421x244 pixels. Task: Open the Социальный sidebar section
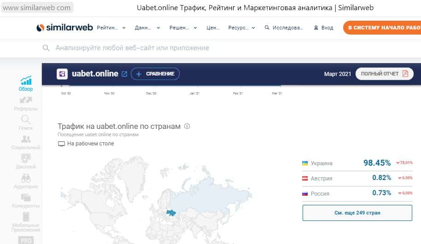pyautogui.click(x=26, y=143)
